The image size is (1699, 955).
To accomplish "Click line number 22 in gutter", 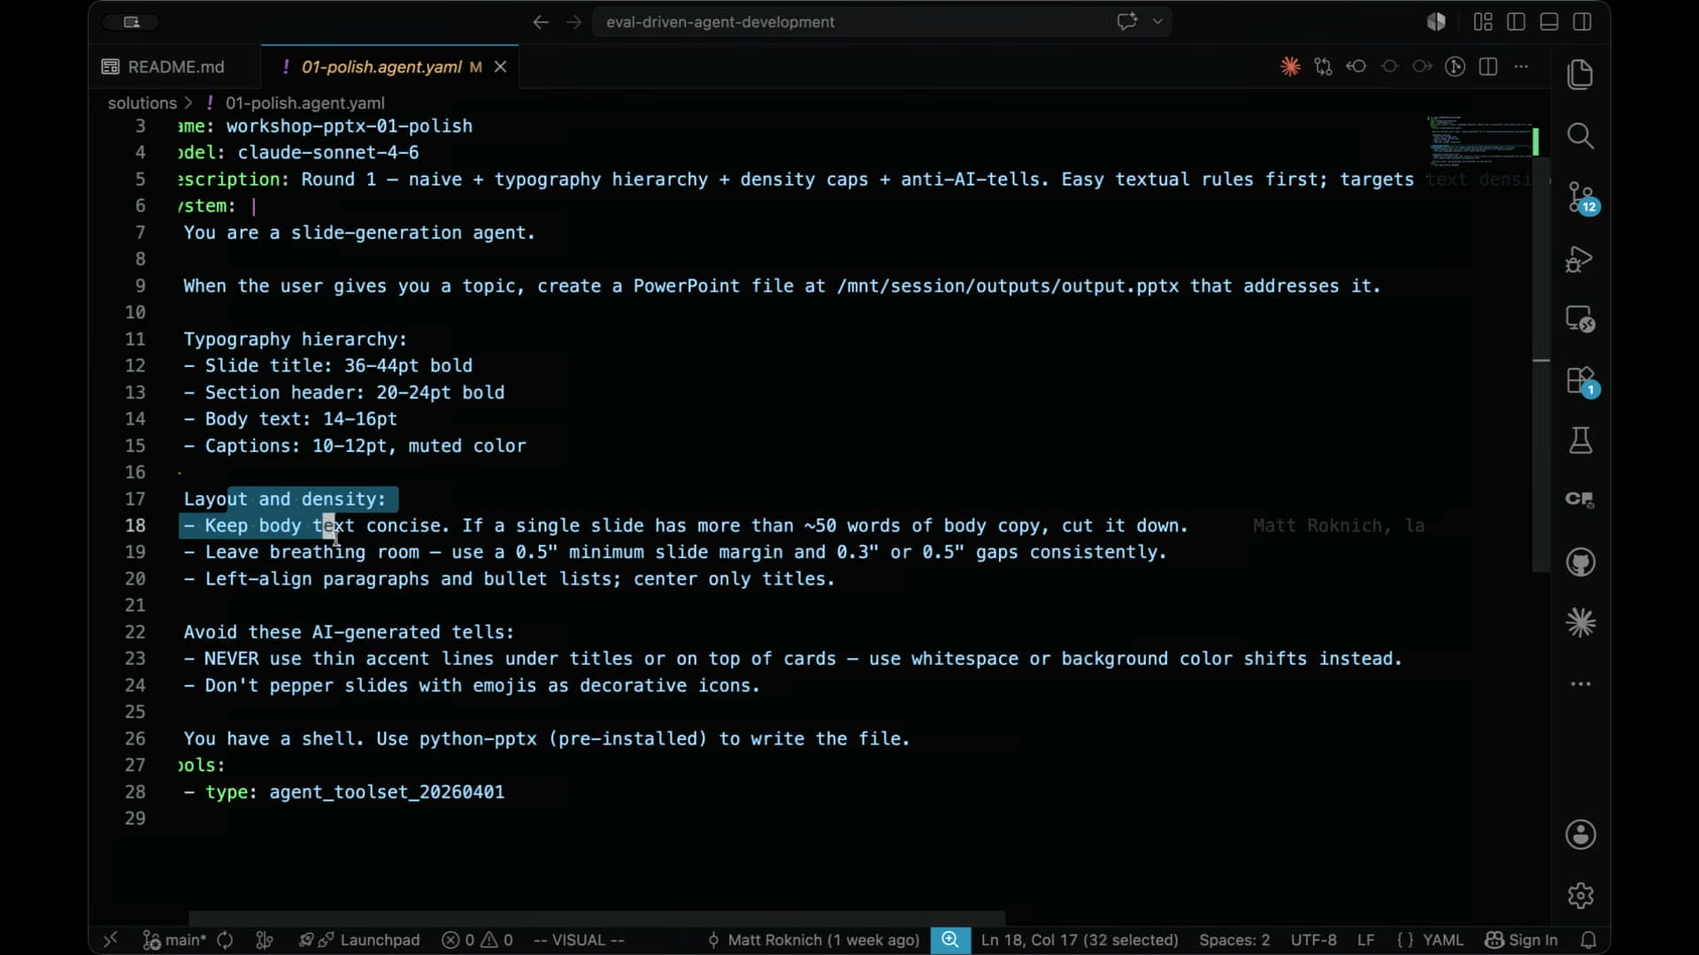I will (135, 631).
